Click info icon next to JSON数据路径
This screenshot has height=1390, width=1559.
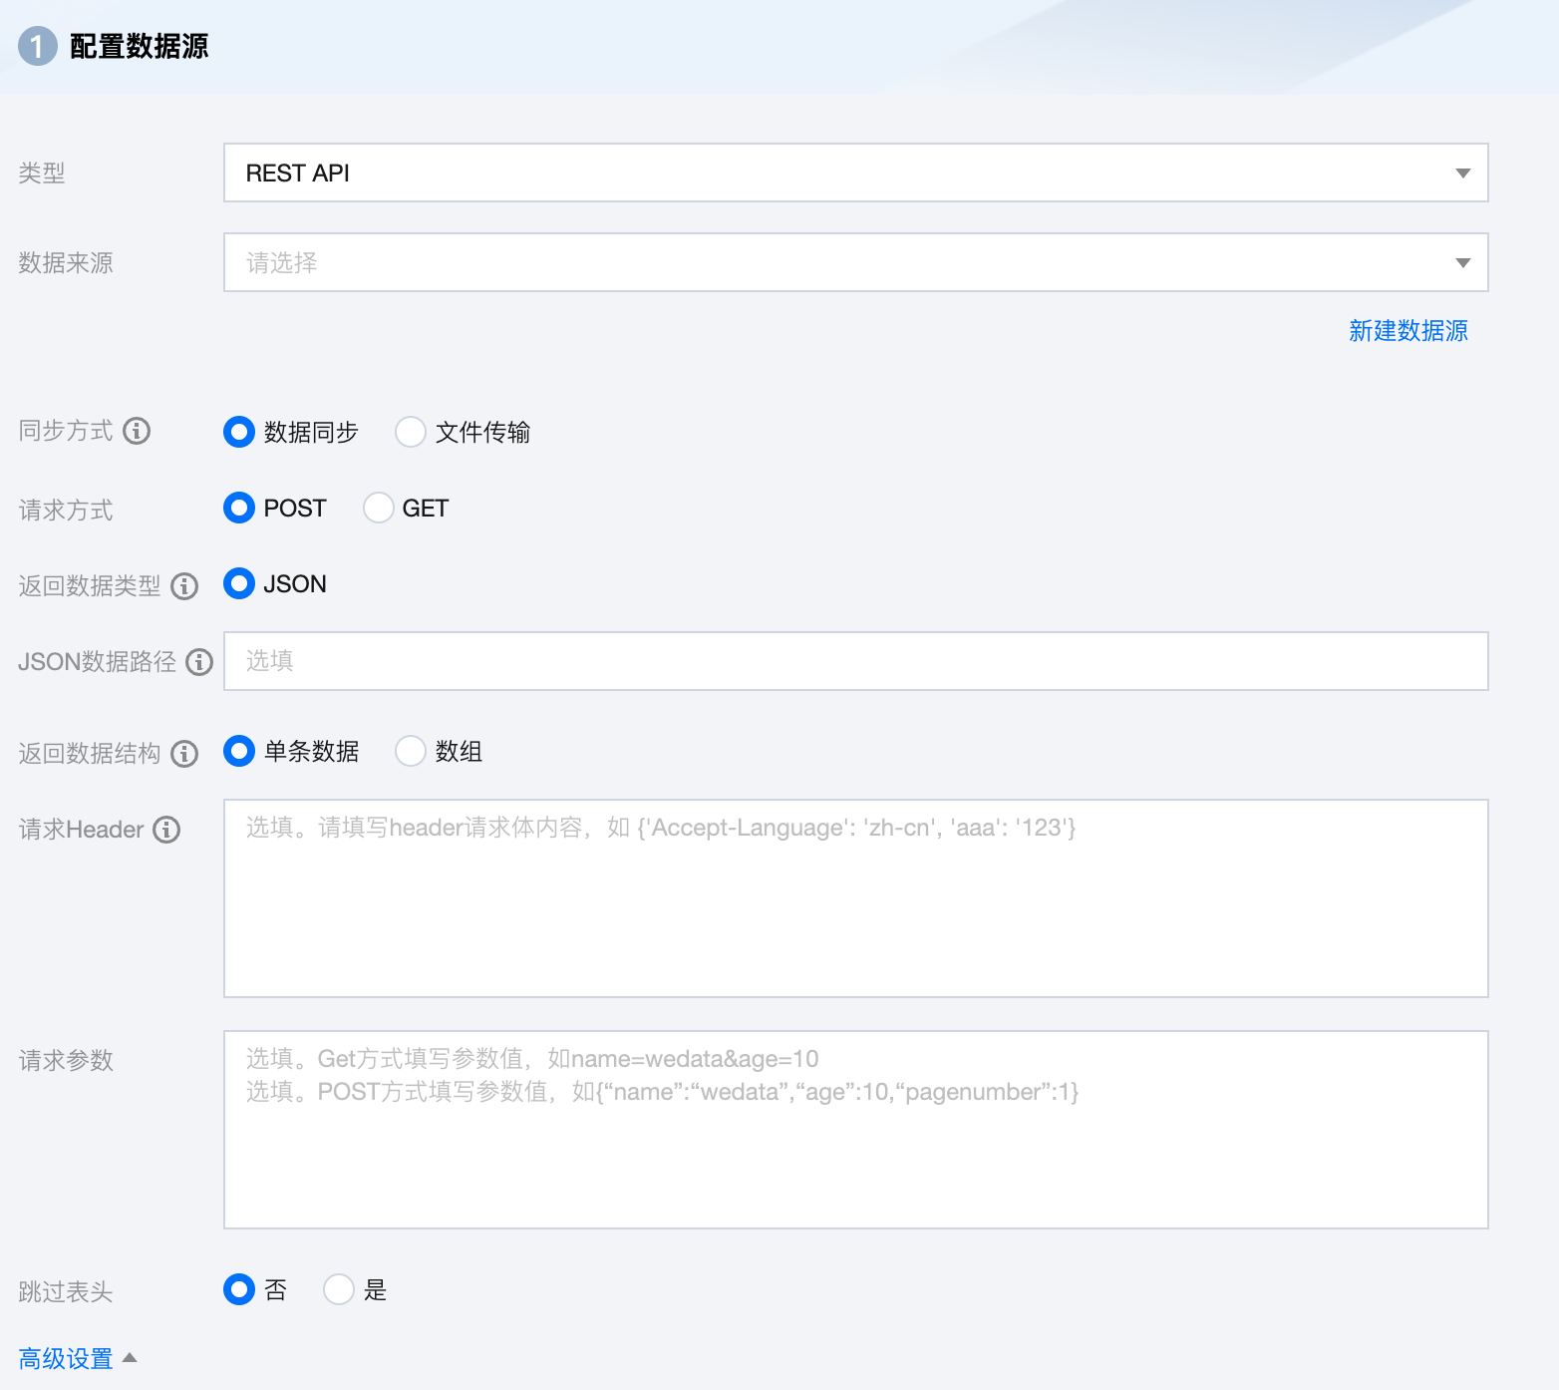[199, 662]
